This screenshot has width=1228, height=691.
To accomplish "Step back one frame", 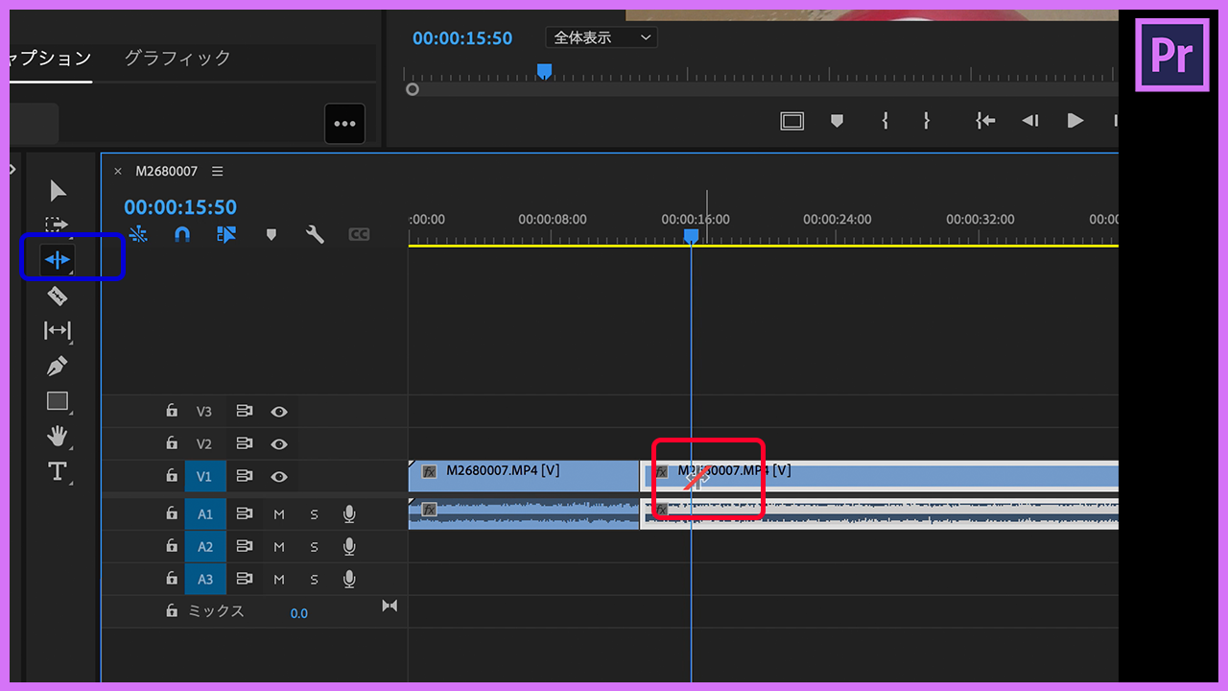I will (1030, 121).
